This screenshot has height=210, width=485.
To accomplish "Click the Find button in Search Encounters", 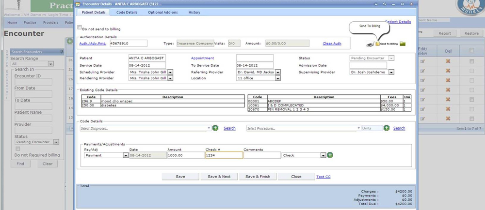I will point(20,164).
